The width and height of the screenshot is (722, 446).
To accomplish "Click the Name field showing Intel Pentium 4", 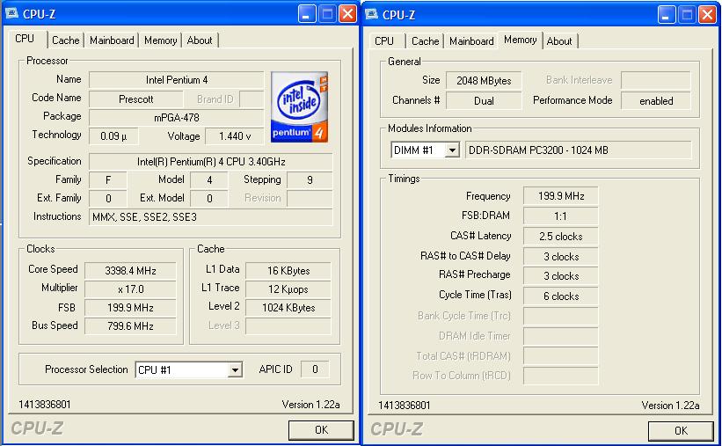I will click(x=177, y=80).
